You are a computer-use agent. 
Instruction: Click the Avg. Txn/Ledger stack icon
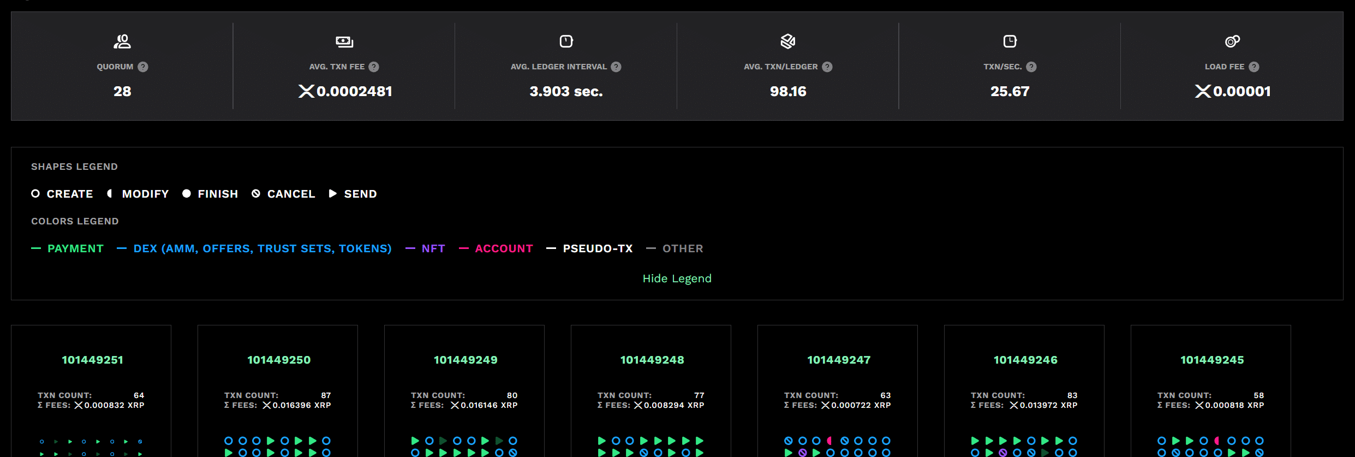pyautogui.click(x=788, y=41)
